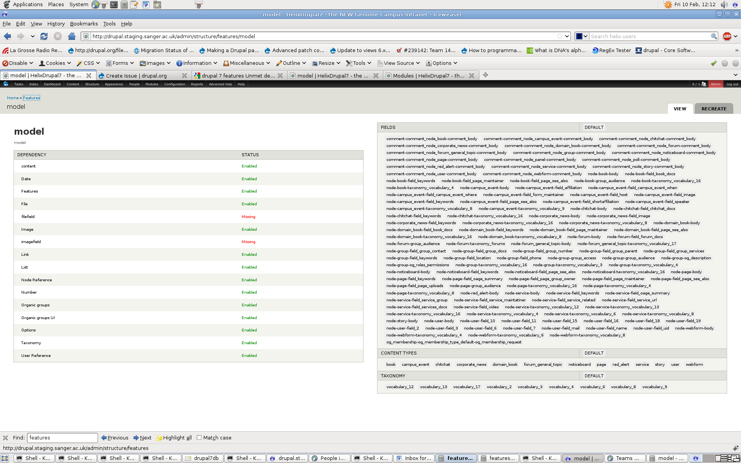741x463 pixels.
Task: Expand the Miscellaneous menu in Web Developer toolbar
Action: [x=245, y=63]
